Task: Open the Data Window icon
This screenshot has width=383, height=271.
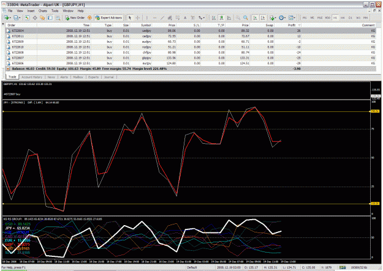Action: (x=35, y=18)
